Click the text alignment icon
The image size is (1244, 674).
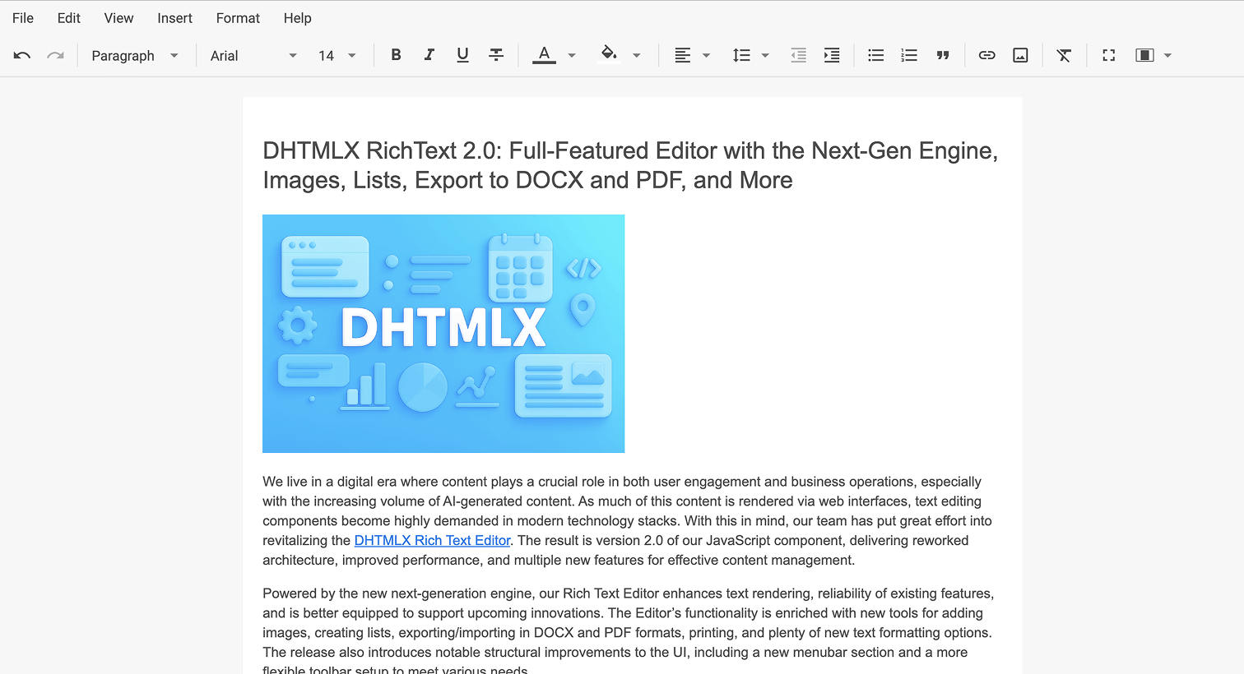click(x=682, y=55)
